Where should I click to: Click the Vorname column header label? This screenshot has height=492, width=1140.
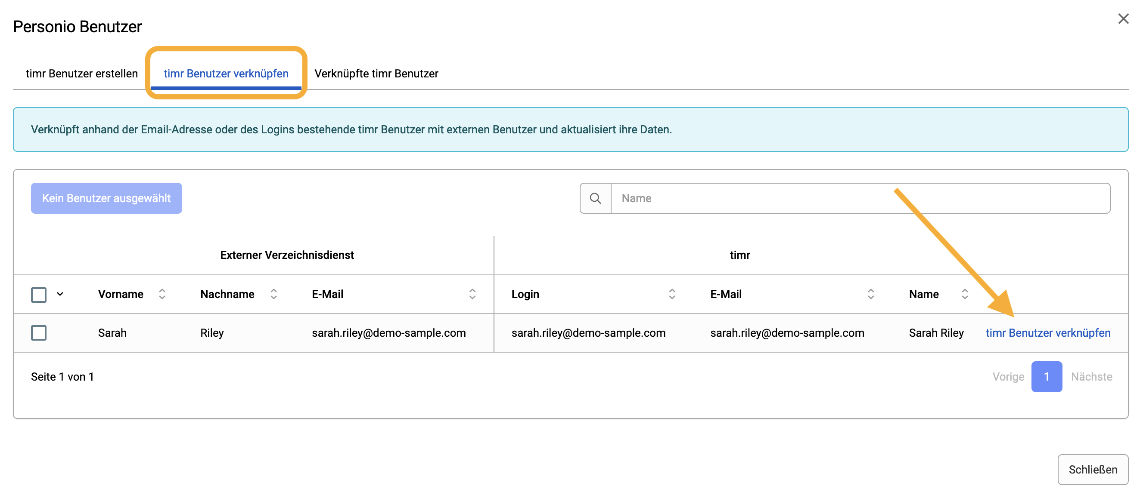pyautogui.click(x=120, y=294)
